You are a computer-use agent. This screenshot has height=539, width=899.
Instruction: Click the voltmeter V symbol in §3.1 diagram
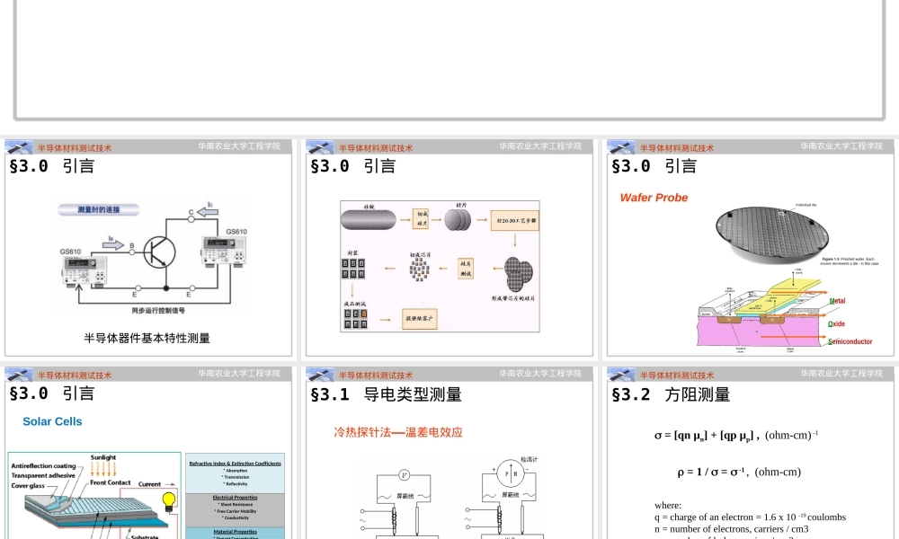click(x=405, y=475)
